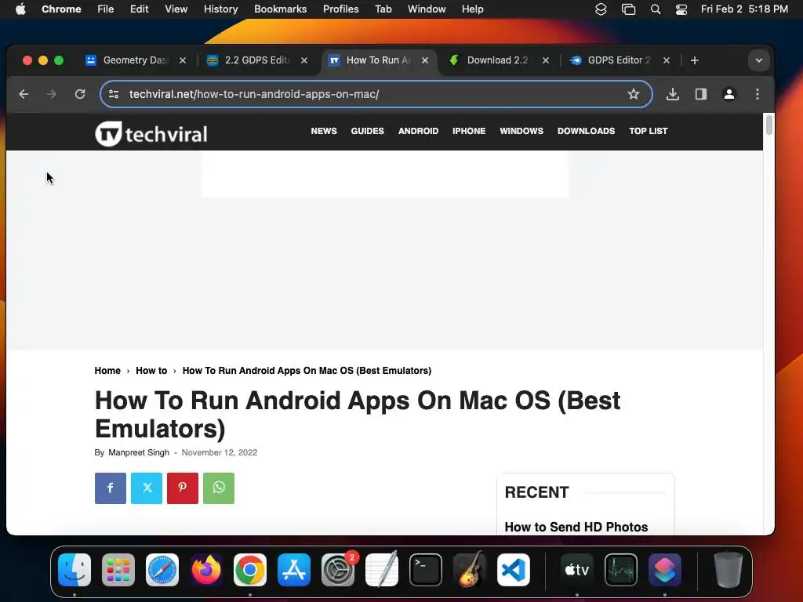Launch Visual Studio Code from the Dock
The width and height of the screenshot is (803, 602).
point(514,570)
